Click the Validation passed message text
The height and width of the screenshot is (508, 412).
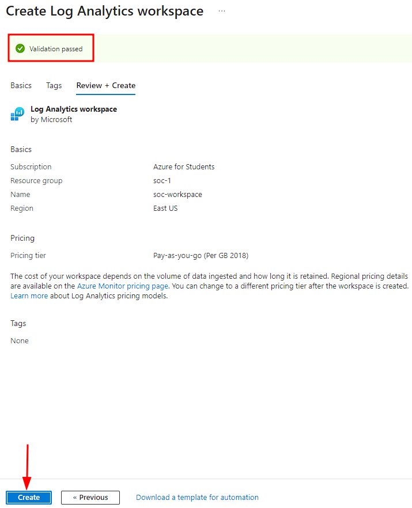[56, 49]
